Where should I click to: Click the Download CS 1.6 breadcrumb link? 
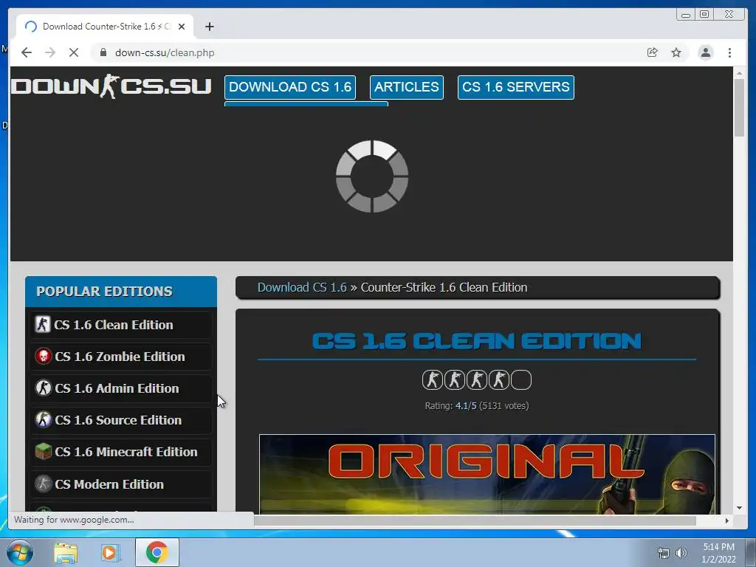point(302,287)
